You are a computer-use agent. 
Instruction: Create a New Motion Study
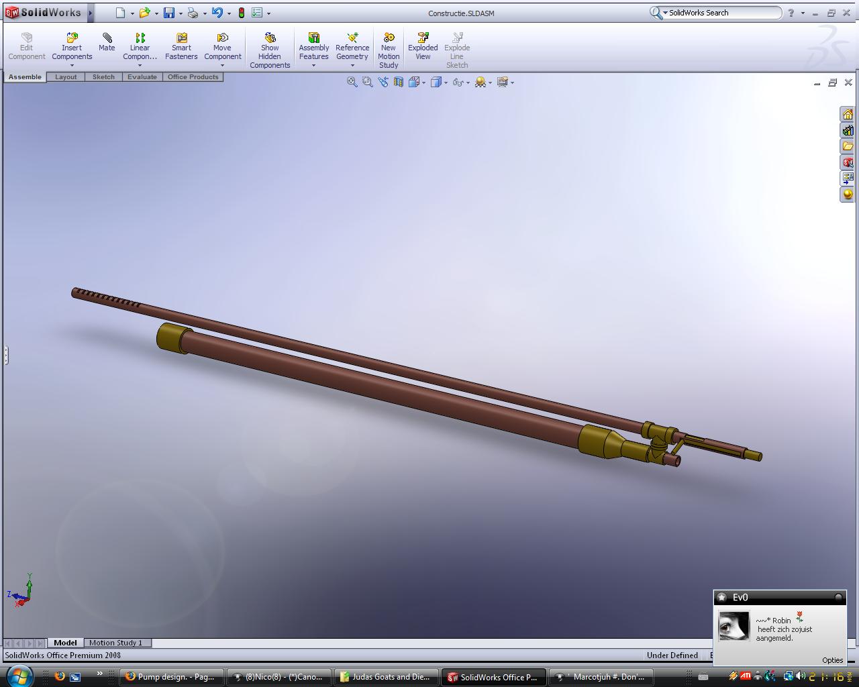tap(389, 51)
